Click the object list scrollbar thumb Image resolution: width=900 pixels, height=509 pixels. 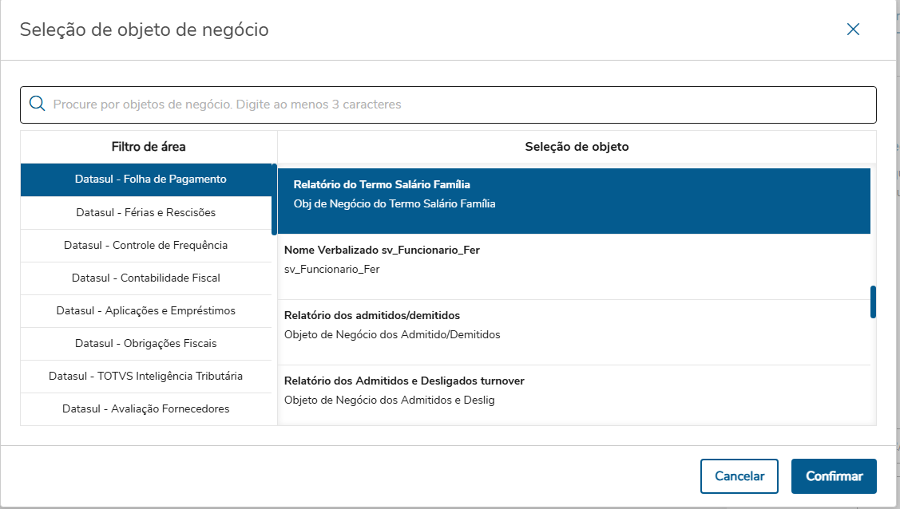[x=873, y=302]
